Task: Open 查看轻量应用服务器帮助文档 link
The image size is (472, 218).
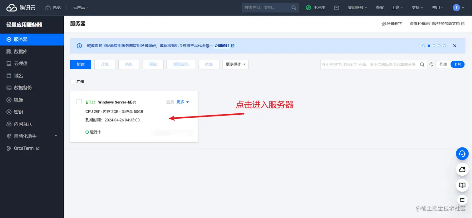Action: (x=437, y=24)
